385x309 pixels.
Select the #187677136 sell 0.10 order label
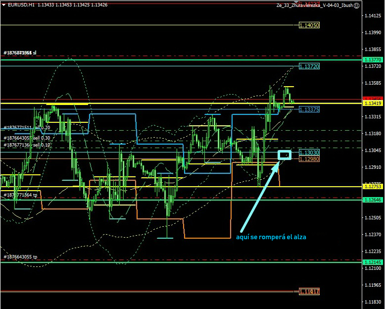coord(27,145)
